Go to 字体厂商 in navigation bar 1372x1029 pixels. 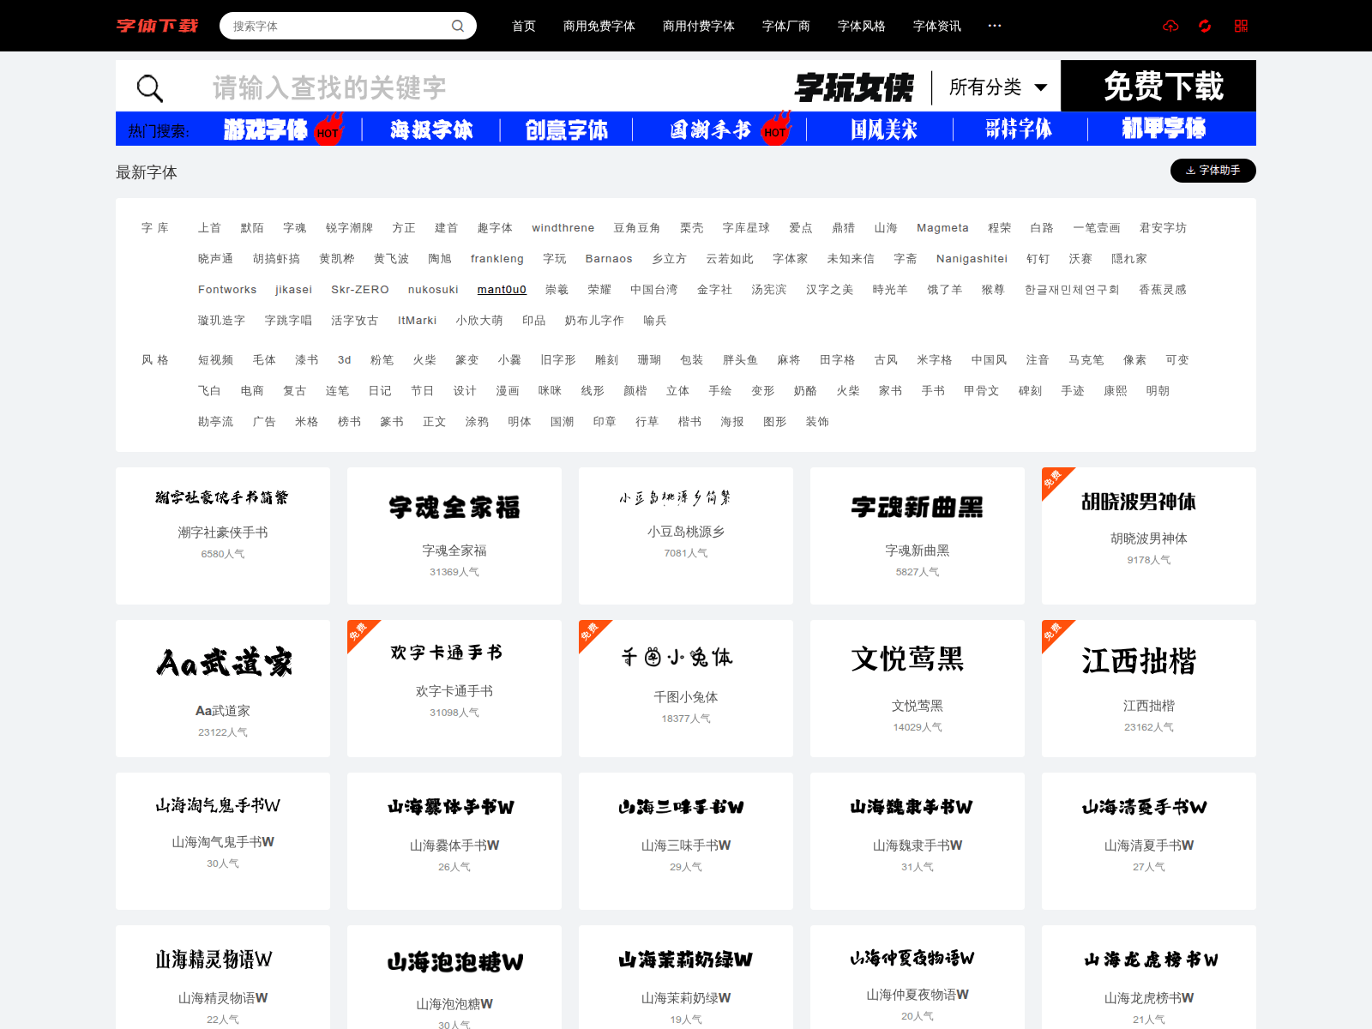pyautogui.click(x=785, y=26)
